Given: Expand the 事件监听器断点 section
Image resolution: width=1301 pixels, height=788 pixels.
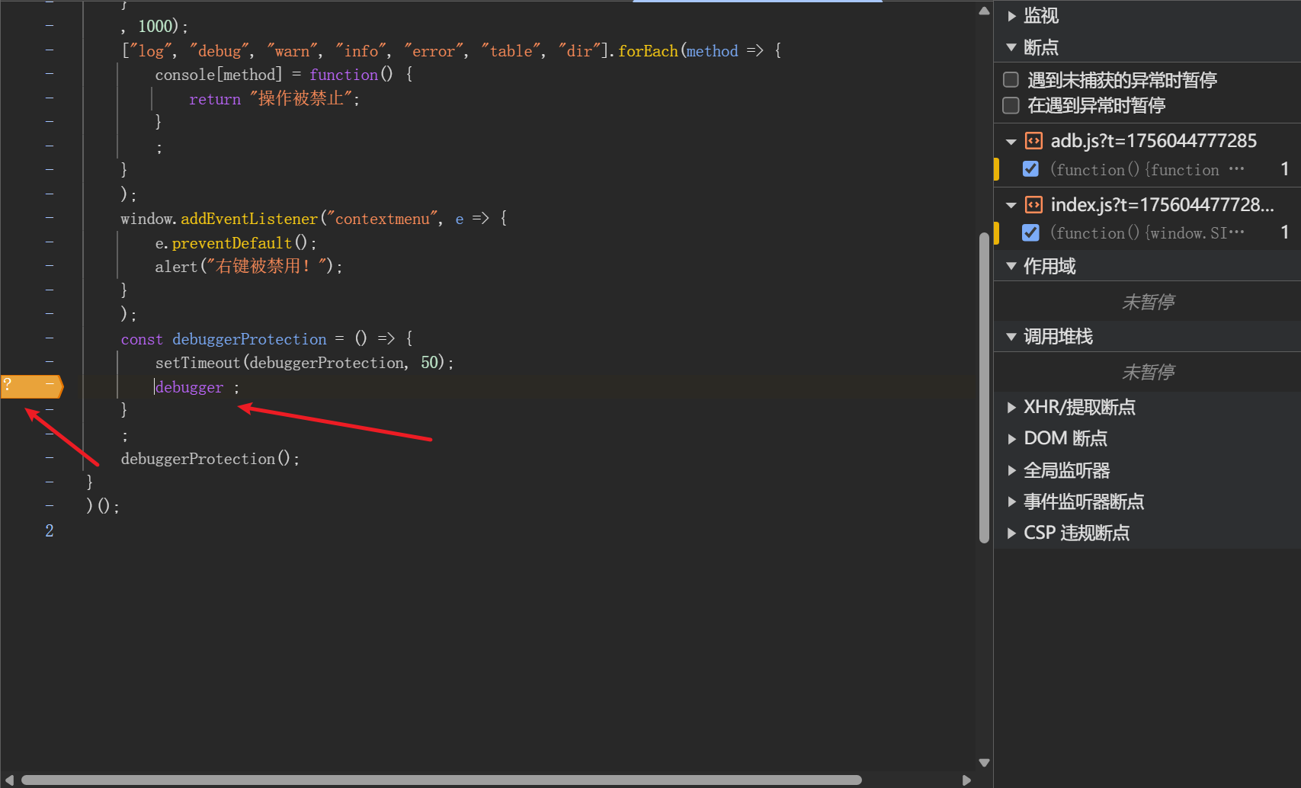Looking at the screenshot, I should pos(1011,501).
